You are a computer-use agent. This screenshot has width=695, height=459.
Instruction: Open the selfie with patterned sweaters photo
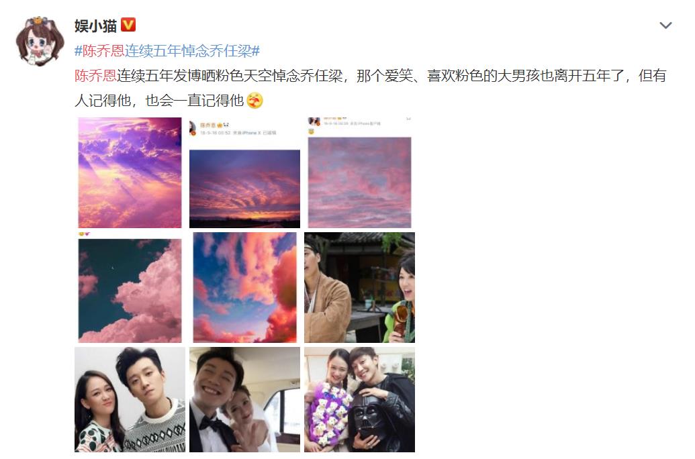[x=130, y=400]
